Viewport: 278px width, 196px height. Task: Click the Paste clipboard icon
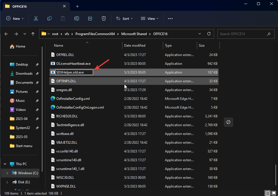(x=63, y=18)
